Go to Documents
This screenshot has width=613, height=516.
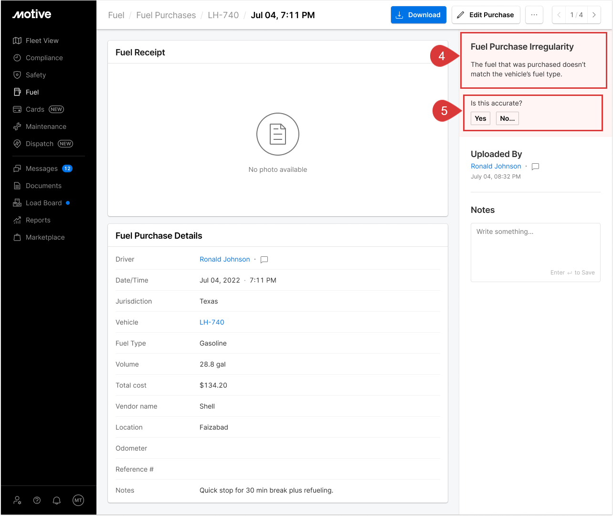pos(43,186)
